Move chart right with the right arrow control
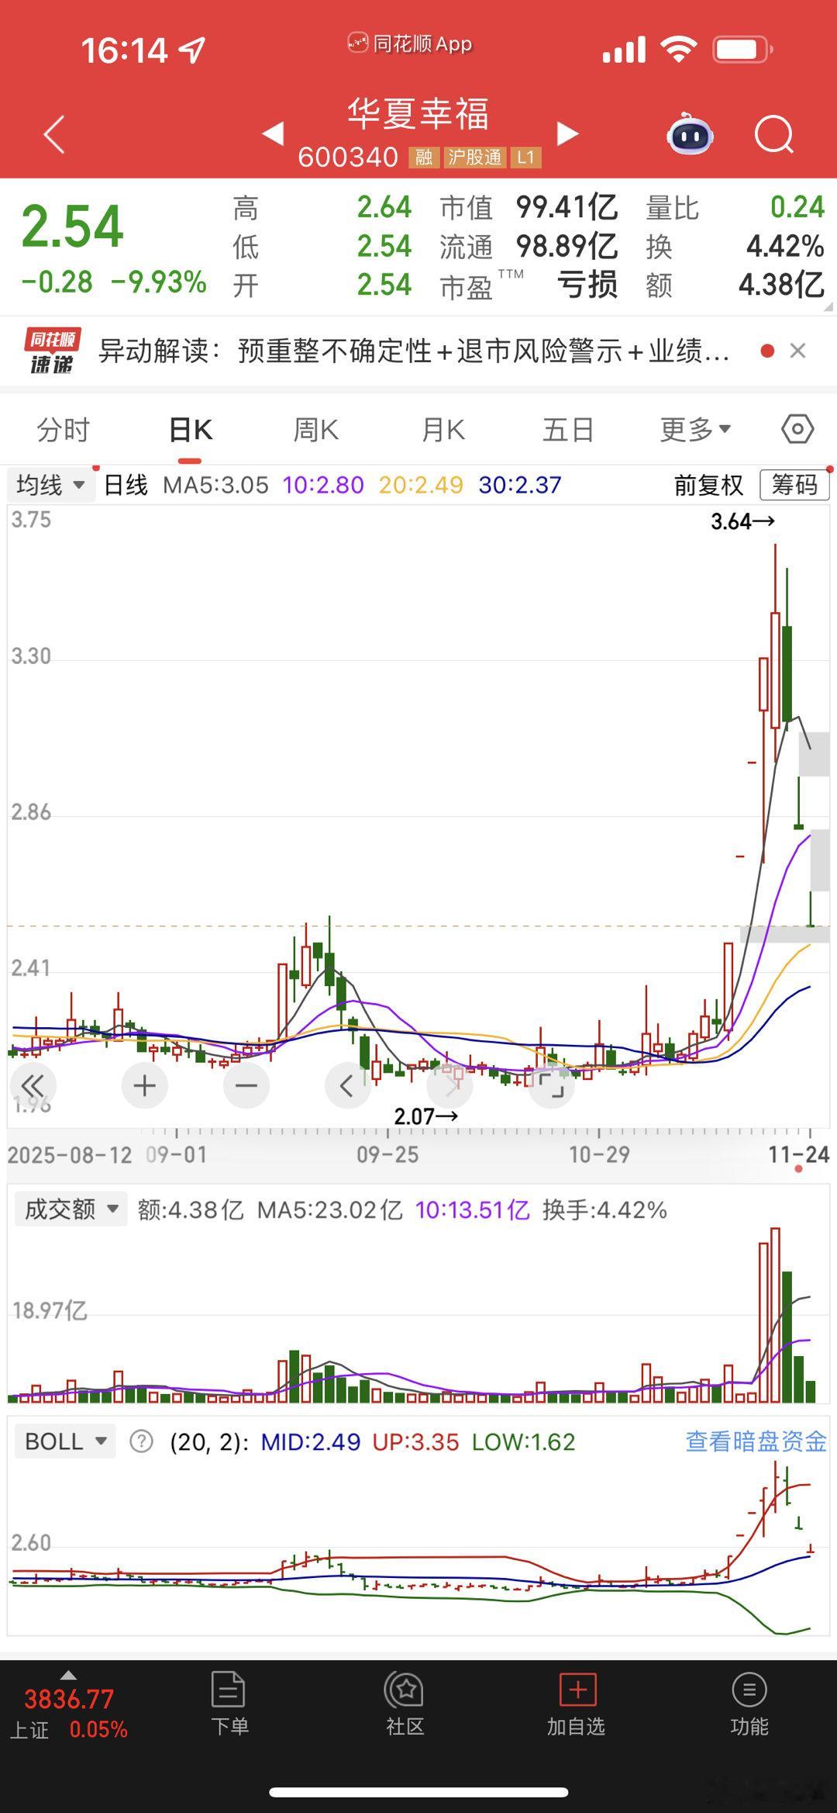The width and height of the screenshot is (837, 1813). (449, 1085)
